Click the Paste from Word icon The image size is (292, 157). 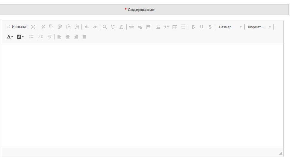click(x=77, y=27)
